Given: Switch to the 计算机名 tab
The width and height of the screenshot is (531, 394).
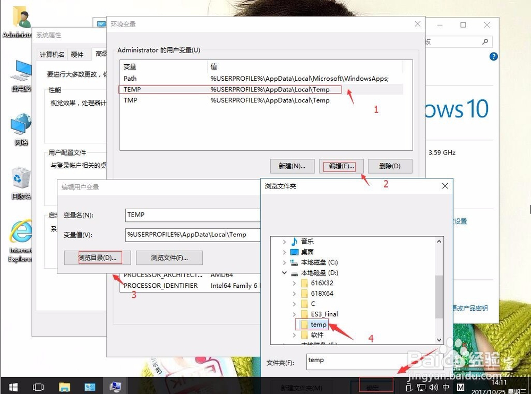Looking at the screenshot, I should (x=51, y=54).
